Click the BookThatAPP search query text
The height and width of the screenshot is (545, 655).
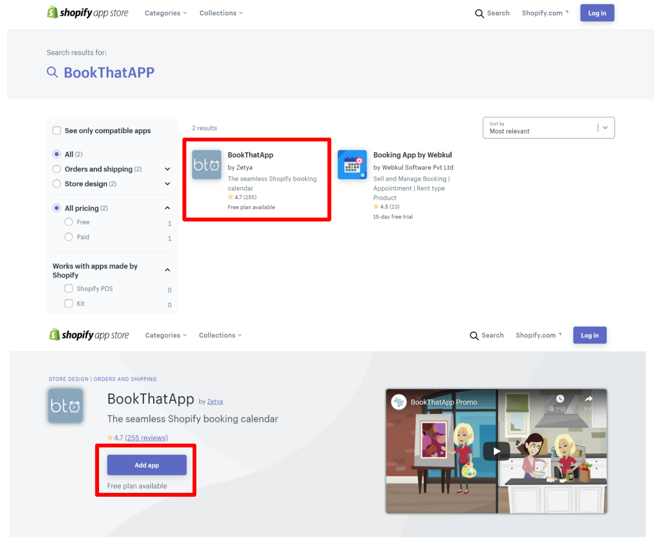tap(109, 72)
